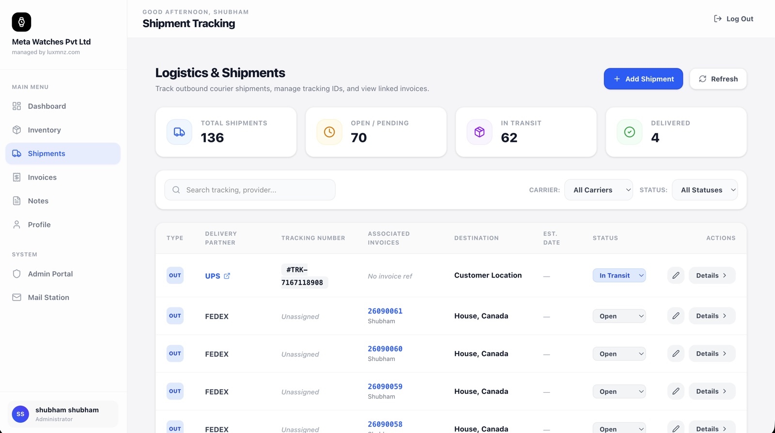The width and height of the screenshot is (775, 433).
Task: Click the Profile person icon in sidebar
Action: click(16, 225)
